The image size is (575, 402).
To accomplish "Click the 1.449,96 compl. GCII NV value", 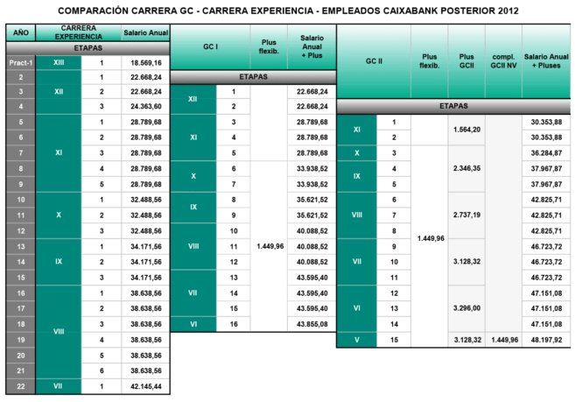I will (502, 338).
